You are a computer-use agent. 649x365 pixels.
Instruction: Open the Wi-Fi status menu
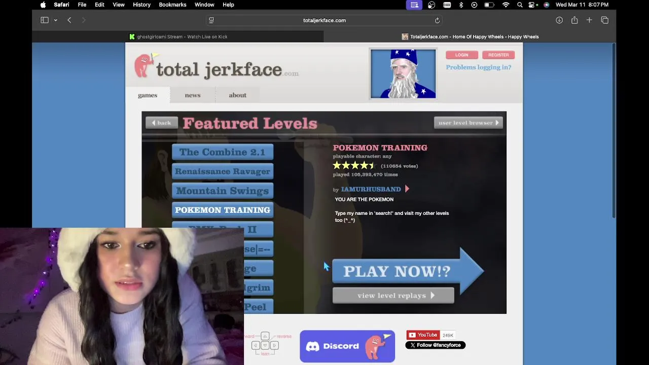pos(506,5)
